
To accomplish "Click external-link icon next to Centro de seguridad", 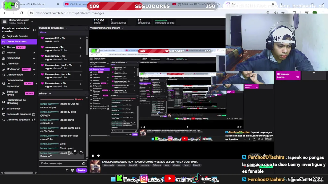I will pos(34,120).
